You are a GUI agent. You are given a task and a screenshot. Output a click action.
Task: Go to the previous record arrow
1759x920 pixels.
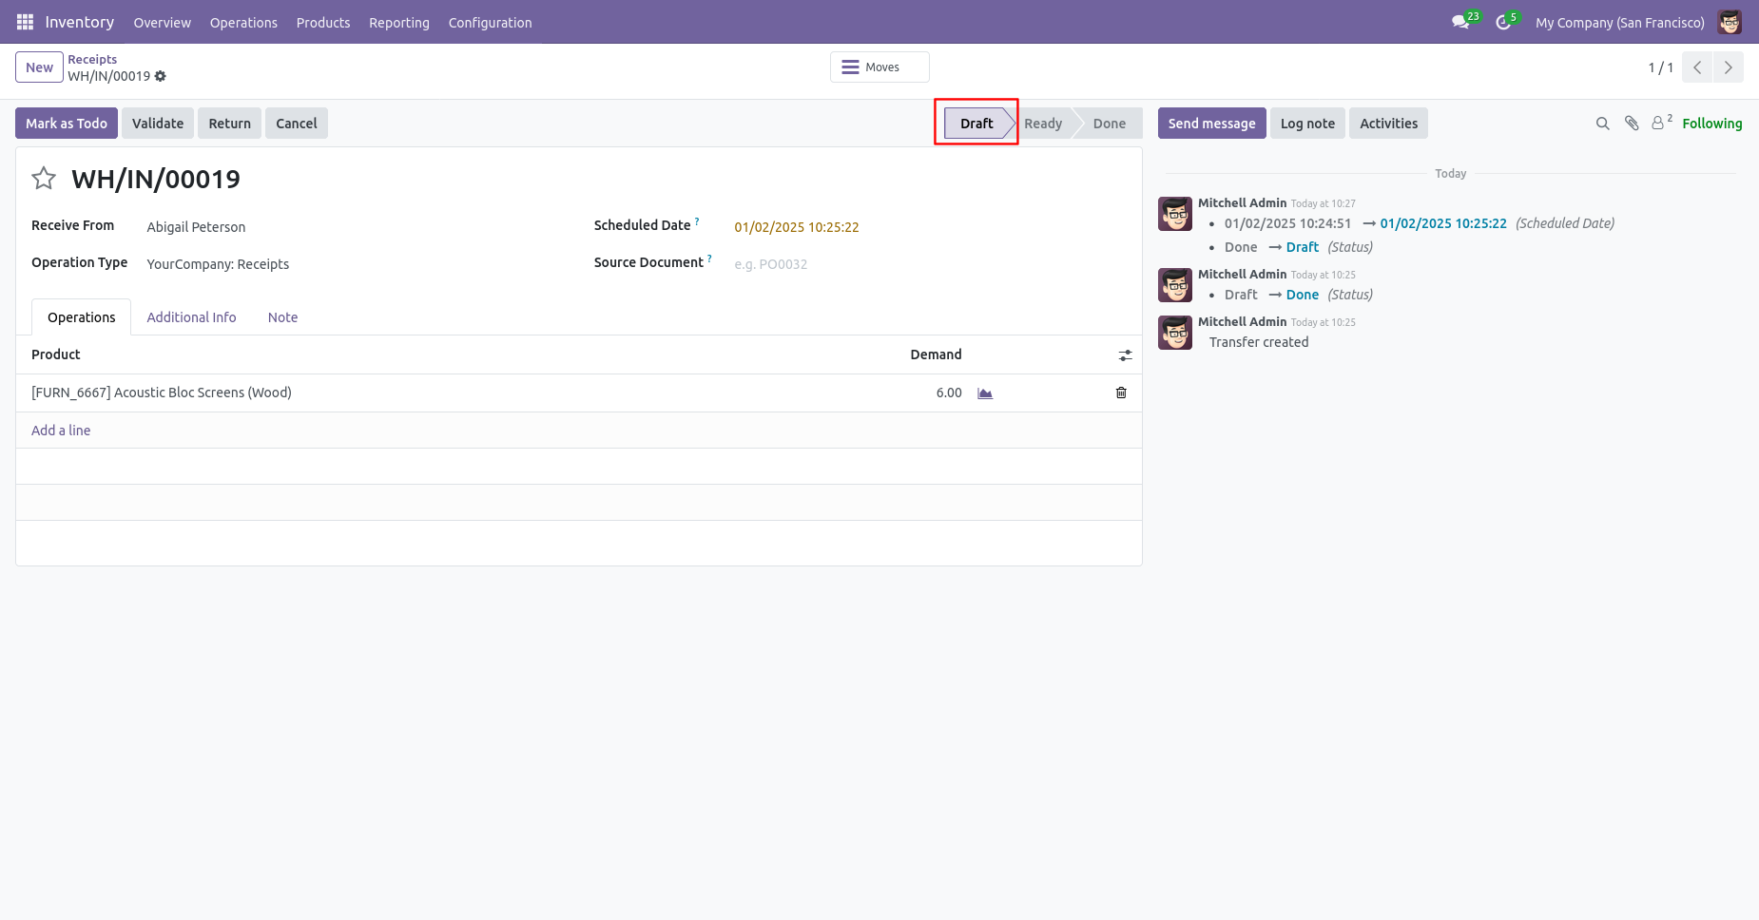pyautogui.click(x=1697, y=67)
